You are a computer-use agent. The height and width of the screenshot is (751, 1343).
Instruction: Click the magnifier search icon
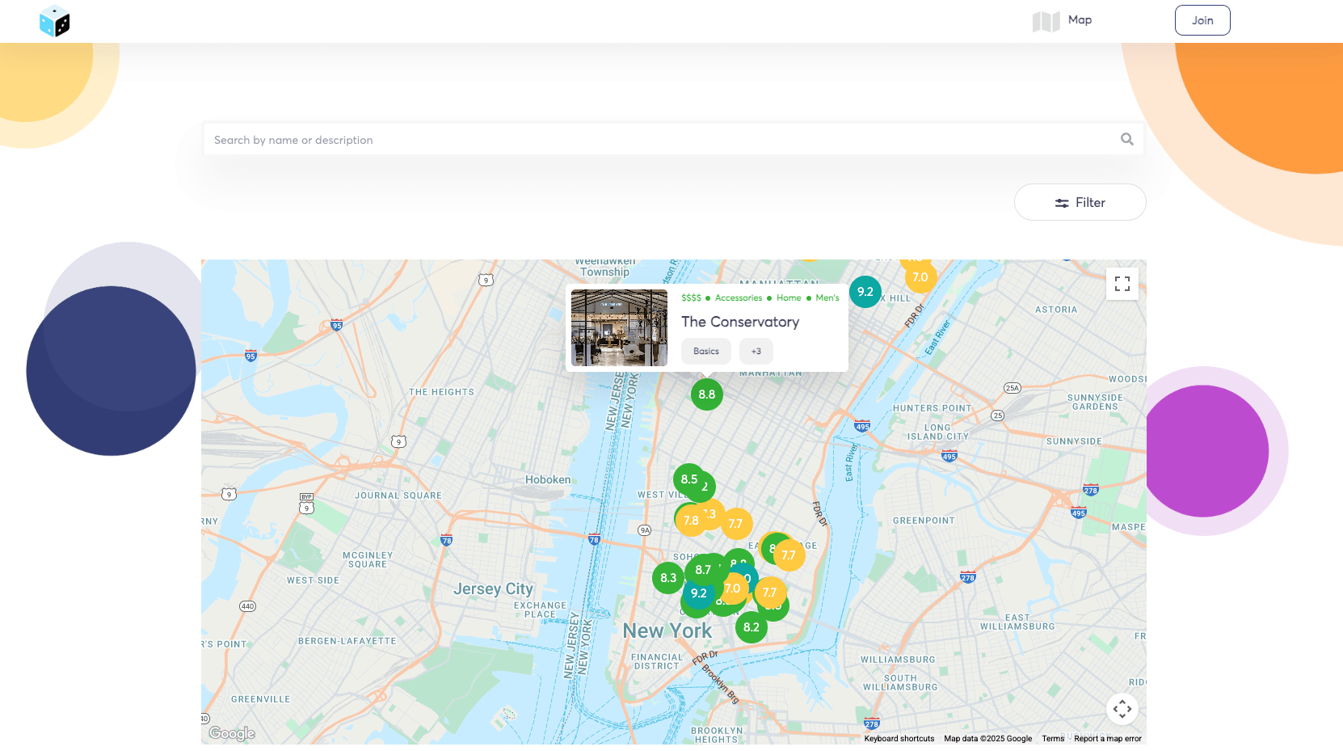coord(1127,139)
